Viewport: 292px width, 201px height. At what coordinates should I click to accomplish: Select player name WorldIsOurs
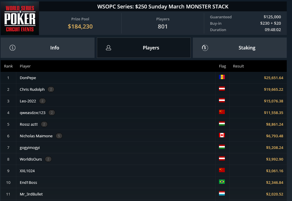31,159
